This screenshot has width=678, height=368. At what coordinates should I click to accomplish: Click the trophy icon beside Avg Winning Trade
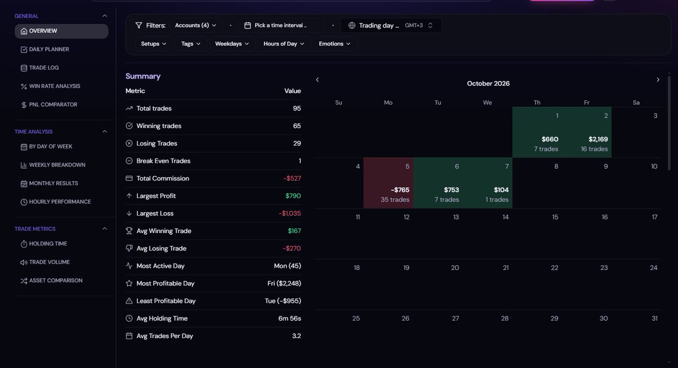[x=129, y=231]
